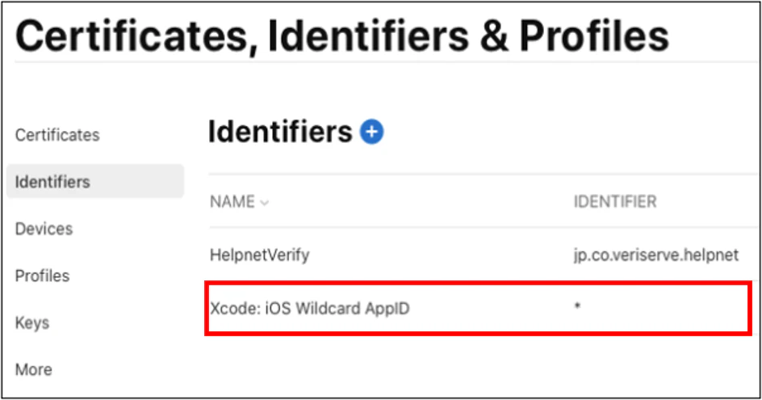Click the word Profiles in the page title
762x400 pixels.
pyautogui.click(x=594, y=36)
